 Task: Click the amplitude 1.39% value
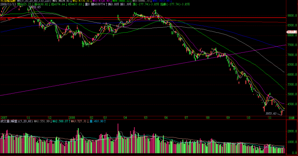click(127, 4)
